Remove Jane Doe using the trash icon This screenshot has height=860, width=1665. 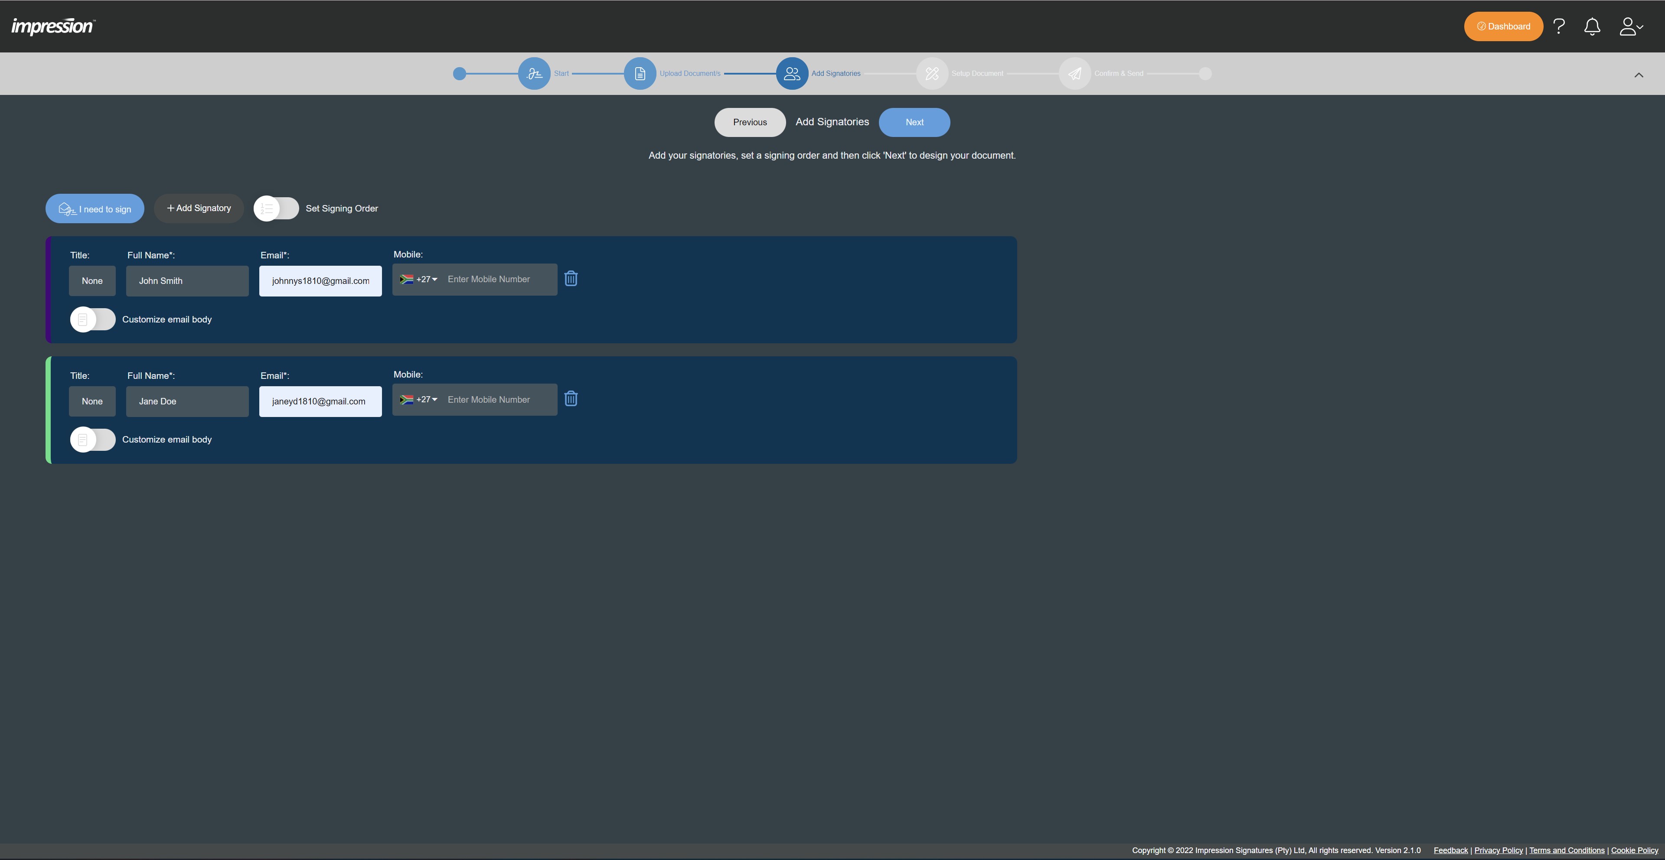pyautogui.click(x=571, y=399)
